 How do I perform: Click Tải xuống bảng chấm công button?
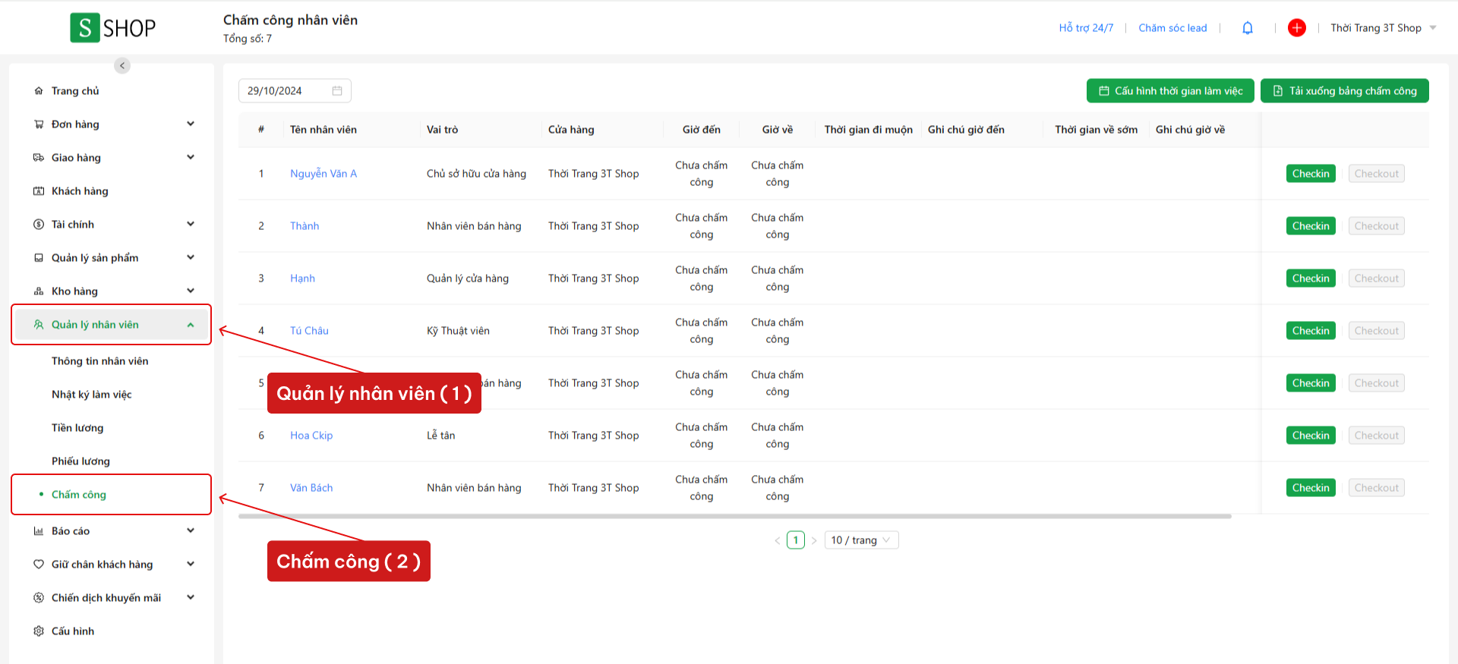1344,91
